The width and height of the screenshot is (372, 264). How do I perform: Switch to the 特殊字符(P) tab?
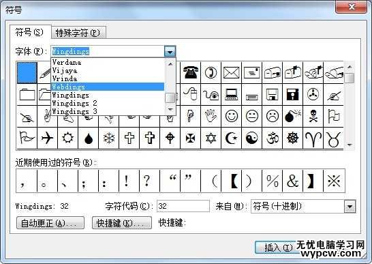pos(78,33)
